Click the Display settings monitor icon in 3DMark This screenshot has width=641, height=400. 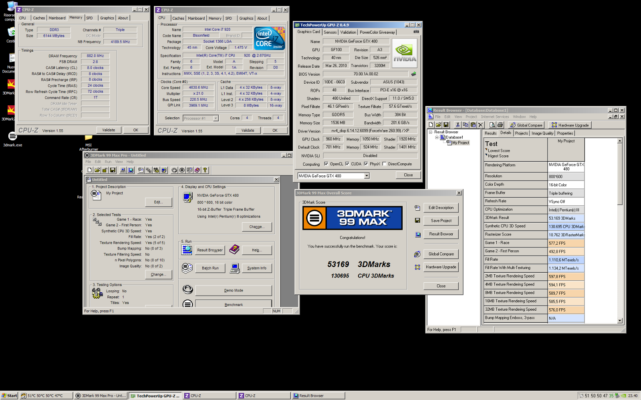(x=187, y=197)
